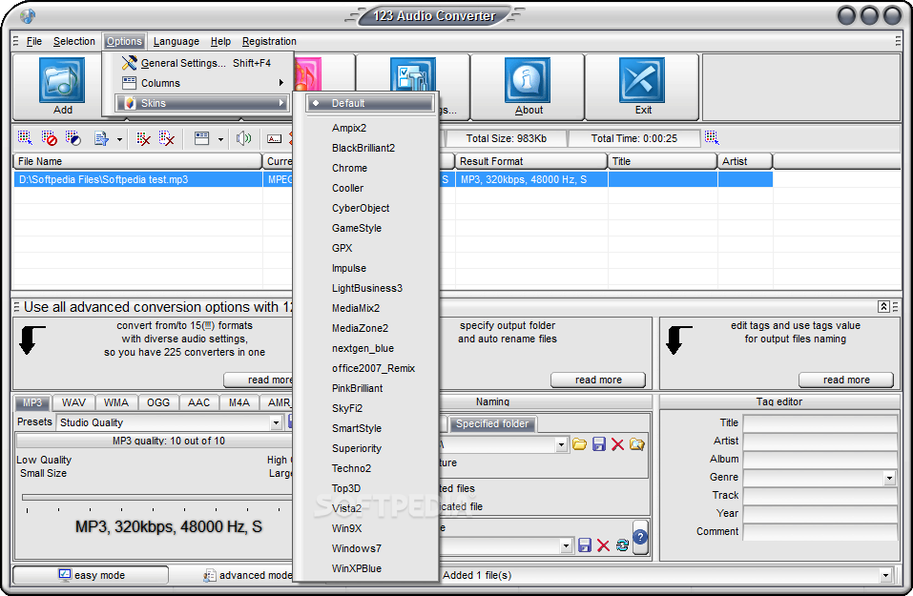Select the Specified folder tab

pyautogui.click(x=492, y=423)
